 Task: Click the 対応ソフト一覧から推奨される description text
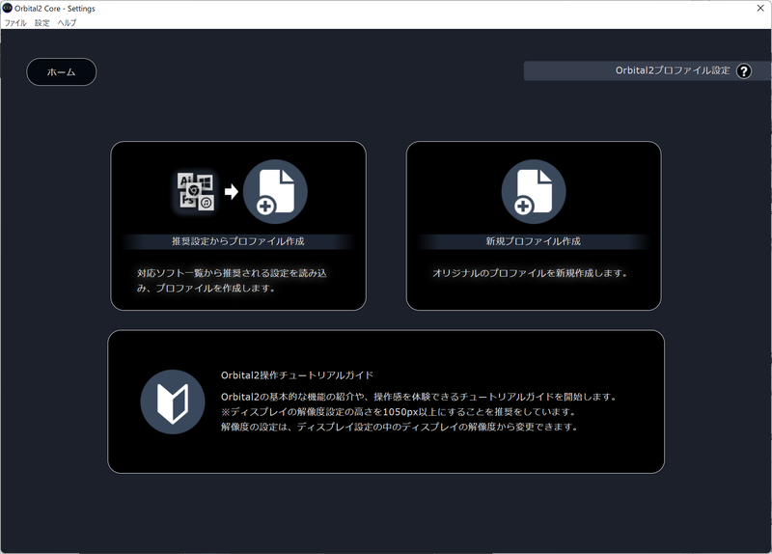pos(232,281)
